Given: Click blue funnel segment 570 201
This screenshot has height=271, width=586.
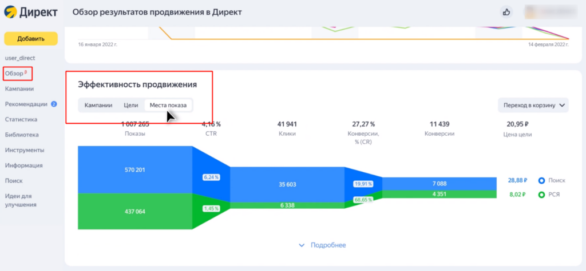Looking at the screenshot, I should tap(134, 169).
